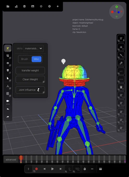129x177 pixels.
Task: Toggle the grid display icon
Action: (x=8, y=93)
